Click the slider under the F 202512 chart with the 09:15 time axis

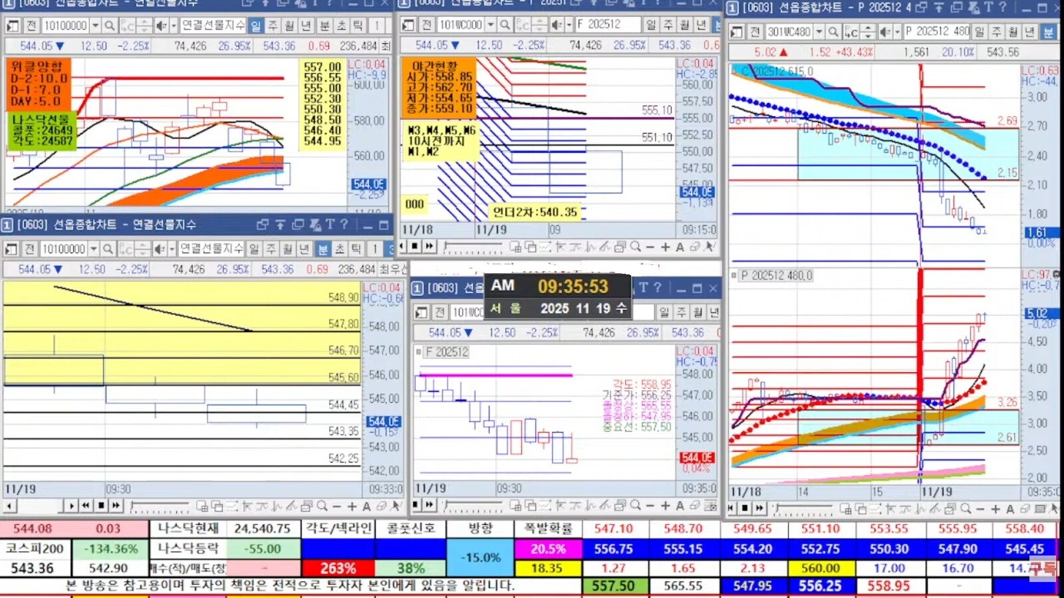(x=472, y=248)
